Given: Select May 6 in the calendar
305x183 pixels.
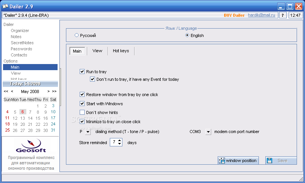Looking at the screenshot, I should click(22, 112).
